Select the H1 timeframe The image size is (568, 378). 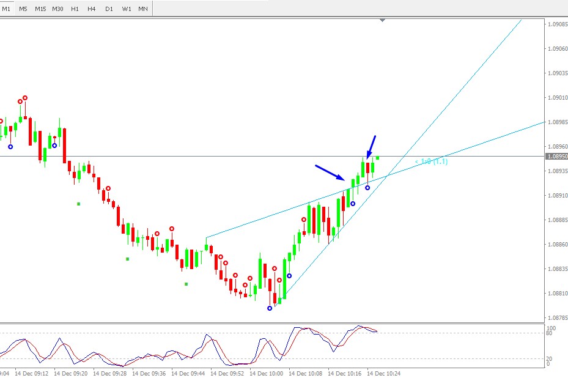[x=75, y=9]
